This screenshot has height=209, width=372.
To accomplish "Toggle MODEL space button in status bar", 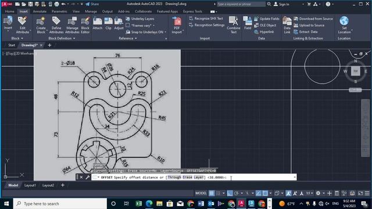I will pos(201,193).
